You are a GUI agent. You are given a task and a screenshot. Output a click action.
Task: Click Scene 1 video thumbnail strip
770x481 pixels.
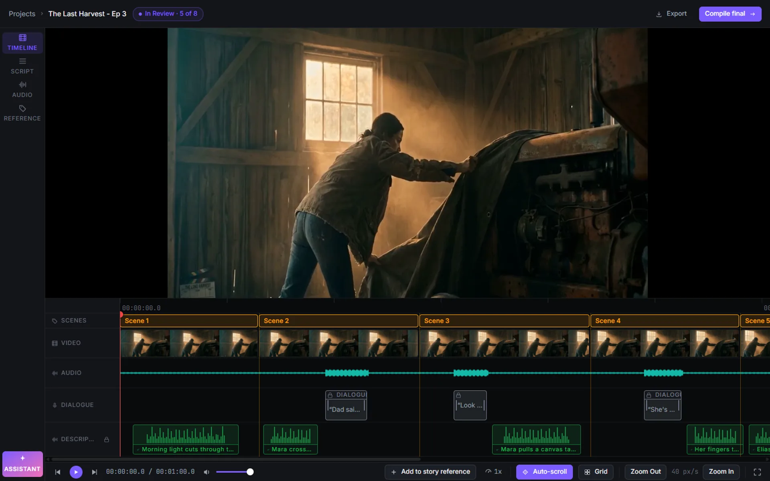point(189,343)
